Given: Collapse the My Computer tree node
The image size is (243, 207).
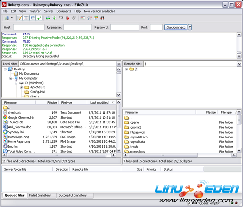Looking at the screenshot, I should 11,78.
